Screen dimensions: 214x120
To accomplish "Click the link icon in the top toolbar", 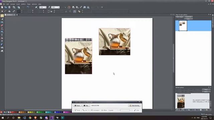I will coord(81,7).
